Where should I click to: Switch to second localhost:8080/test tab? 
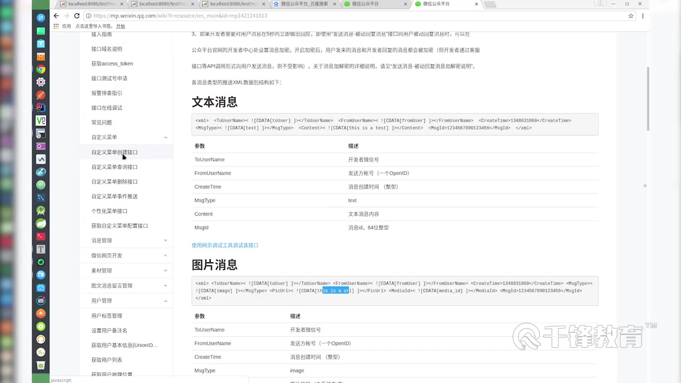point(162,4)
